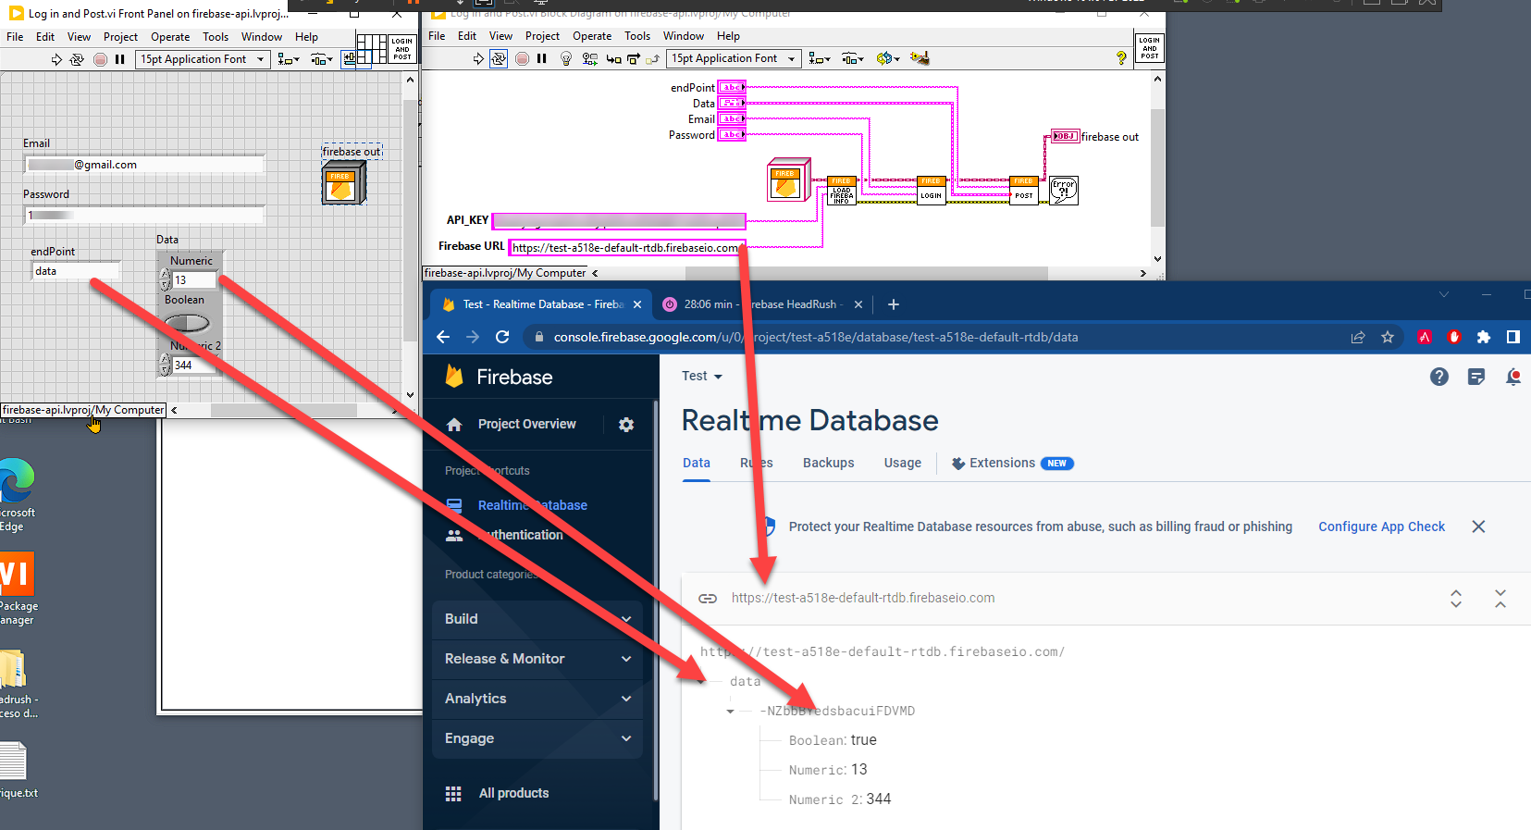Click Clean Up Diagram broom icon
The image size is (1531, 830).
tap(919, 58)
